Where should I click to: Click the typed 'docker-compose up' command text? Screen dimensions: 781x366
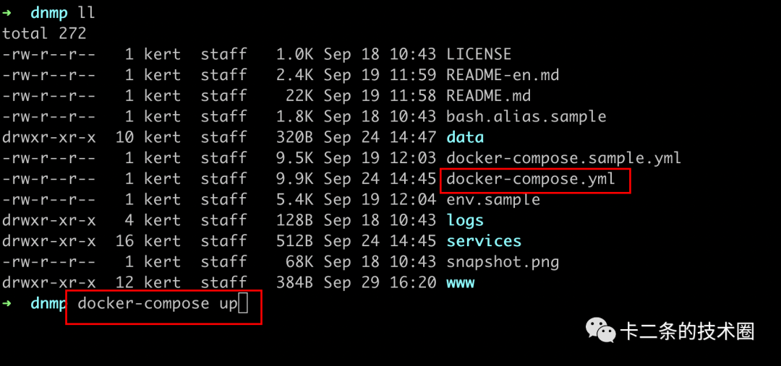coord(157,304)
